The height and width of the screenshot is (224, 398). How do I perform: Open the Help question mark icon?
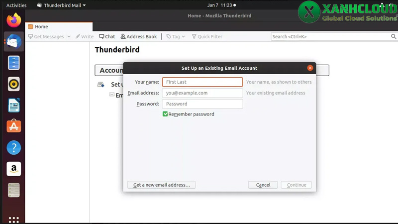tap(14, 147)
